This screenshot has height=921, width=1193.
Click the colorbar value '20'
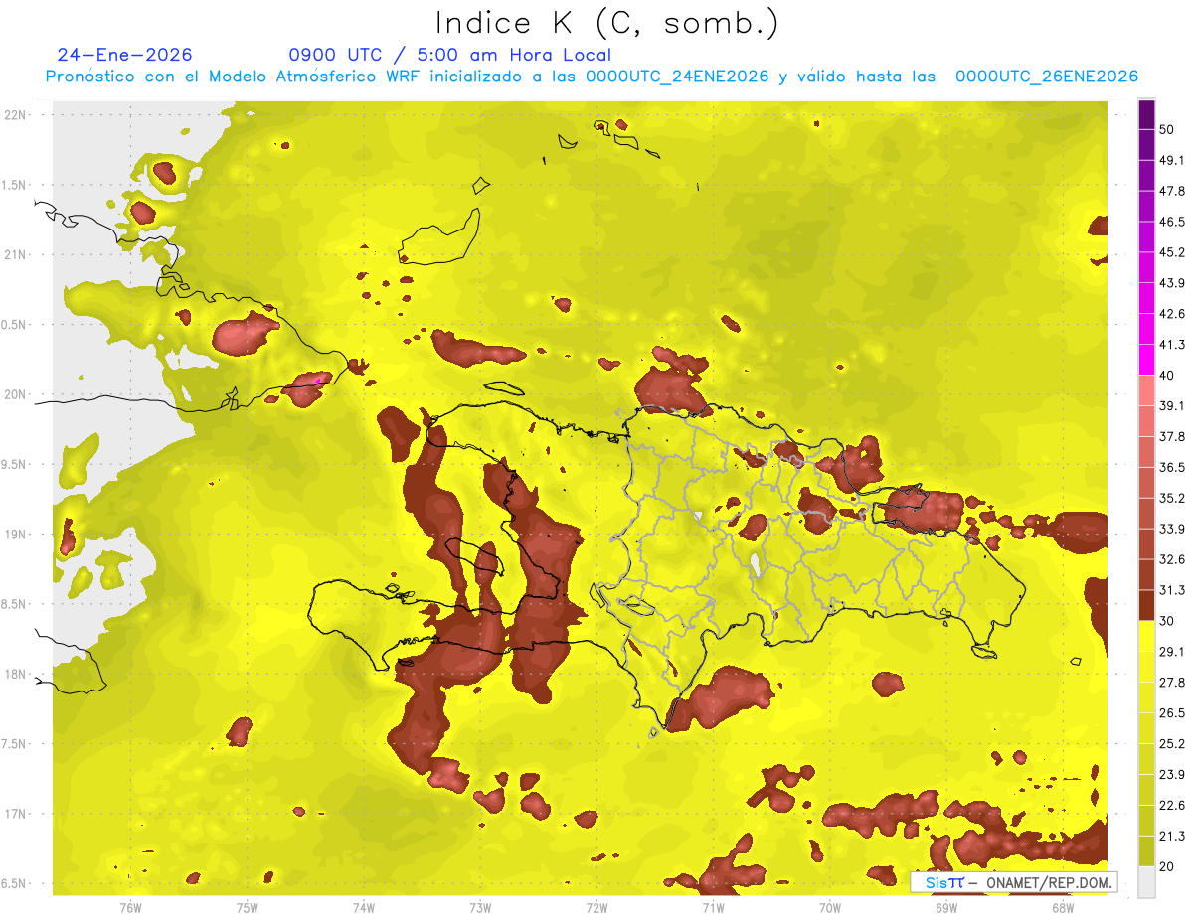1167,866
